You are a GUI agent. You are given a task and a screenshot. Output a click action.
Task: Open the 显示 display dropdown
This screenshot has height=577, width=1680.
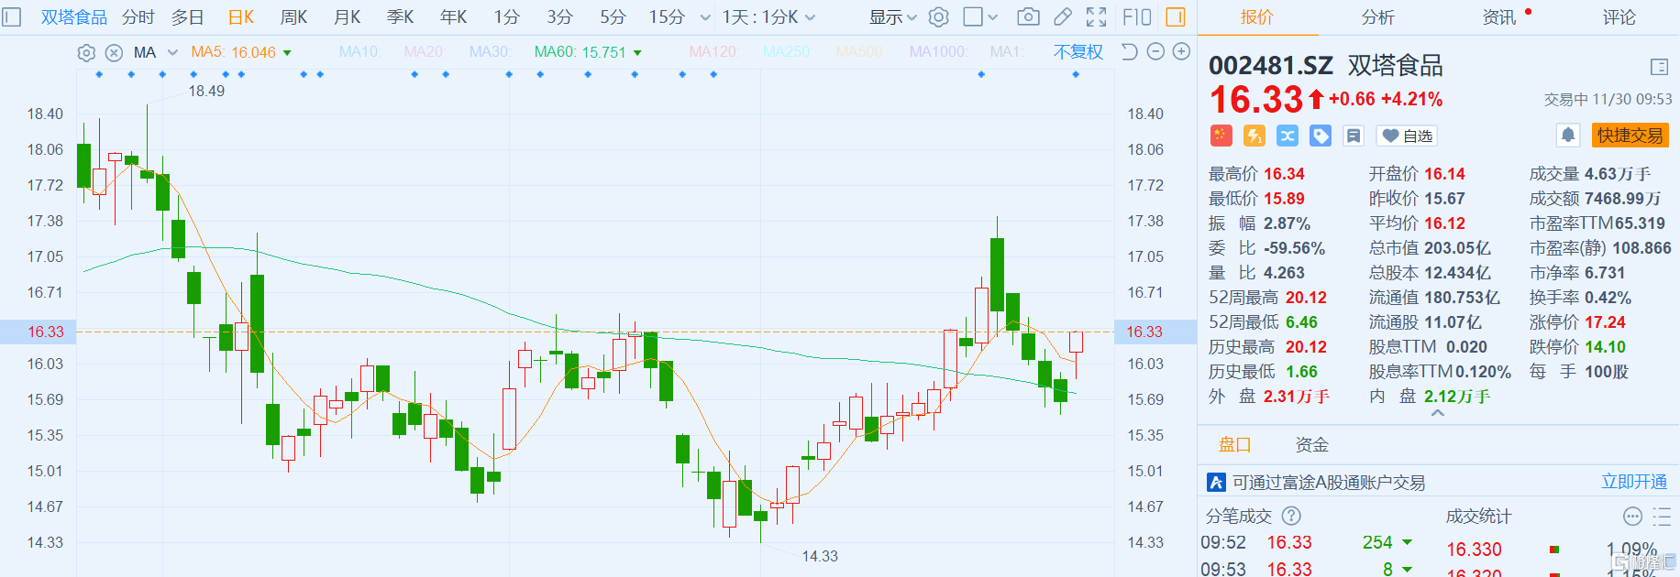892,17
